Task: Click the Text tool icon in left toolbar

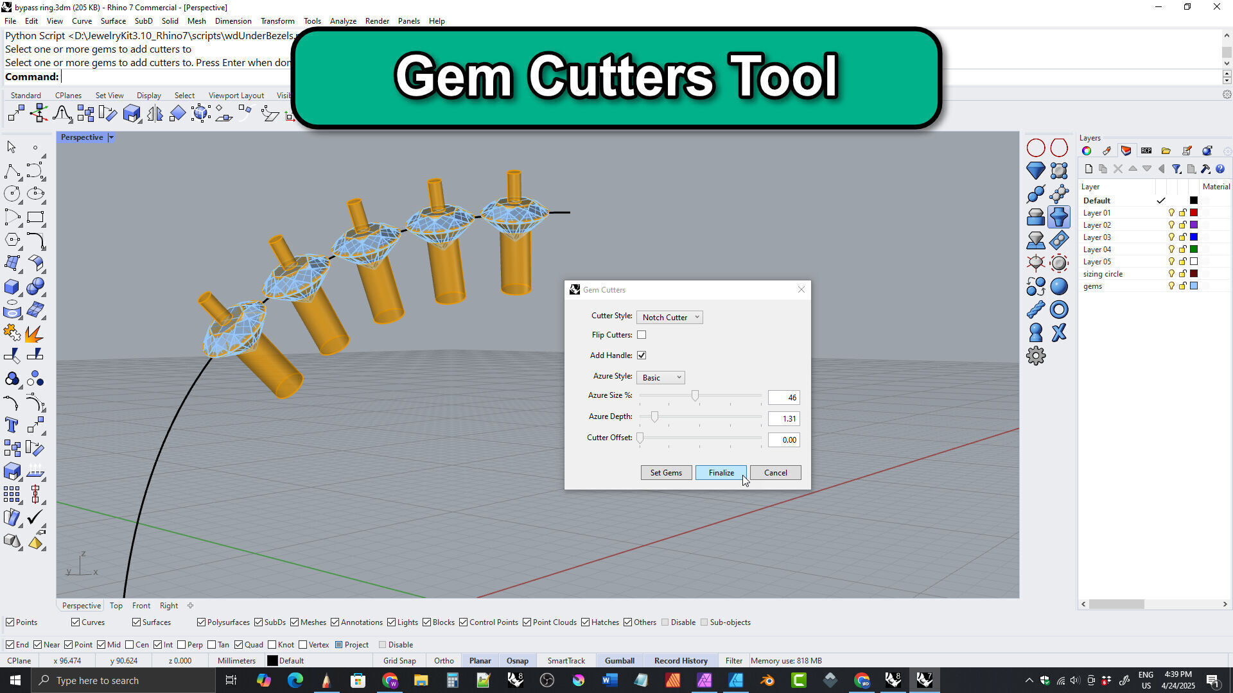Action: (12, 425)
